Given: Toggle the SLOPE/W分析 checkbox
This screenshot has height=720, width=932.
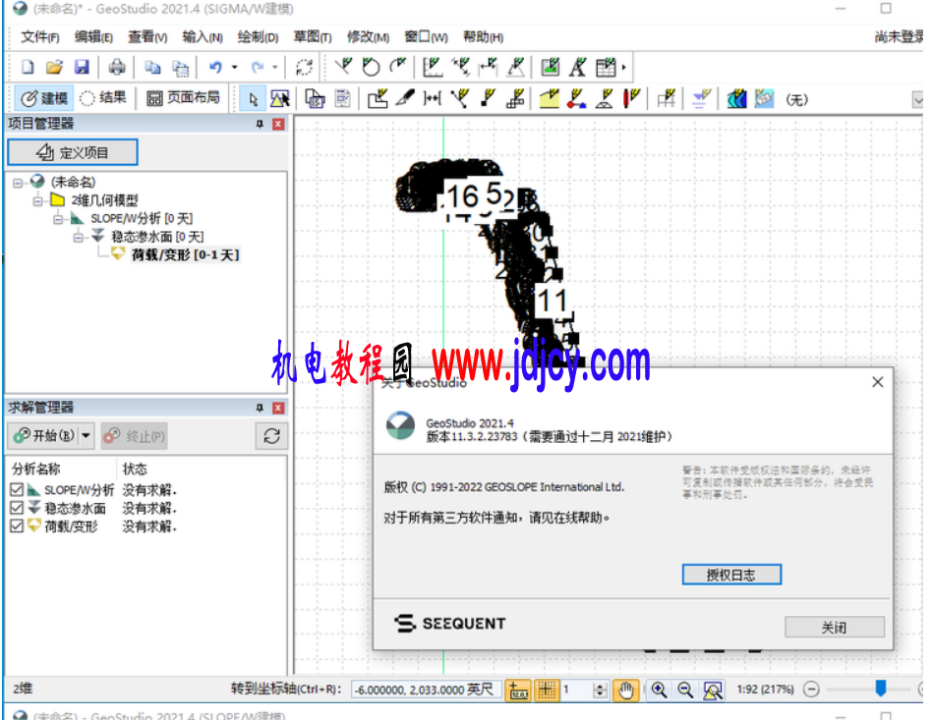Looking at the screenshot, I should tap(17, 490).
